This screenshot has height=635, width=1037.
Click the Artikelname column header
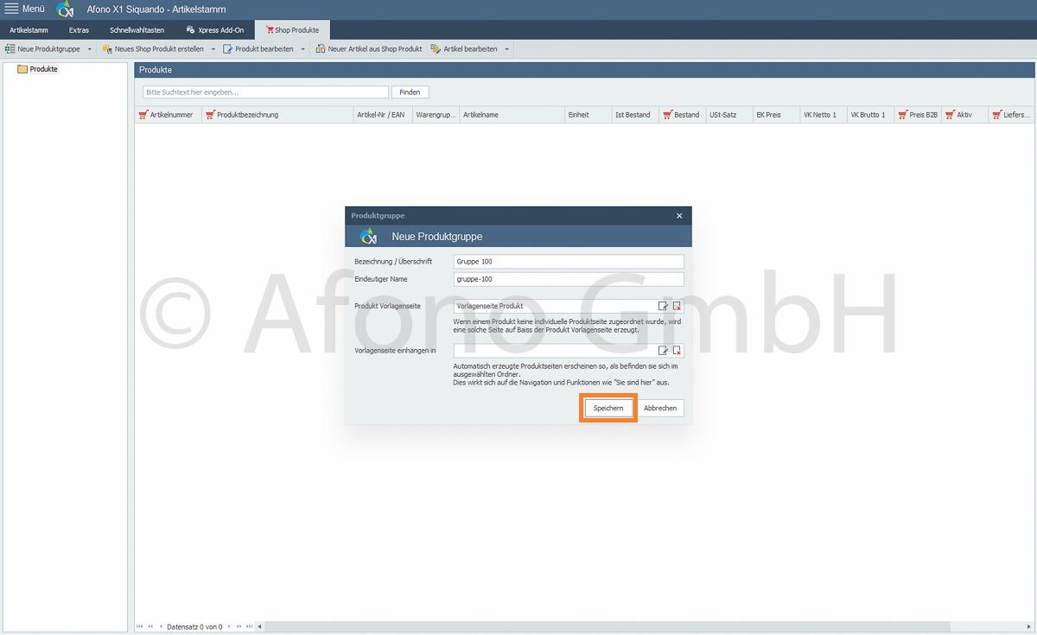(512, 114)
